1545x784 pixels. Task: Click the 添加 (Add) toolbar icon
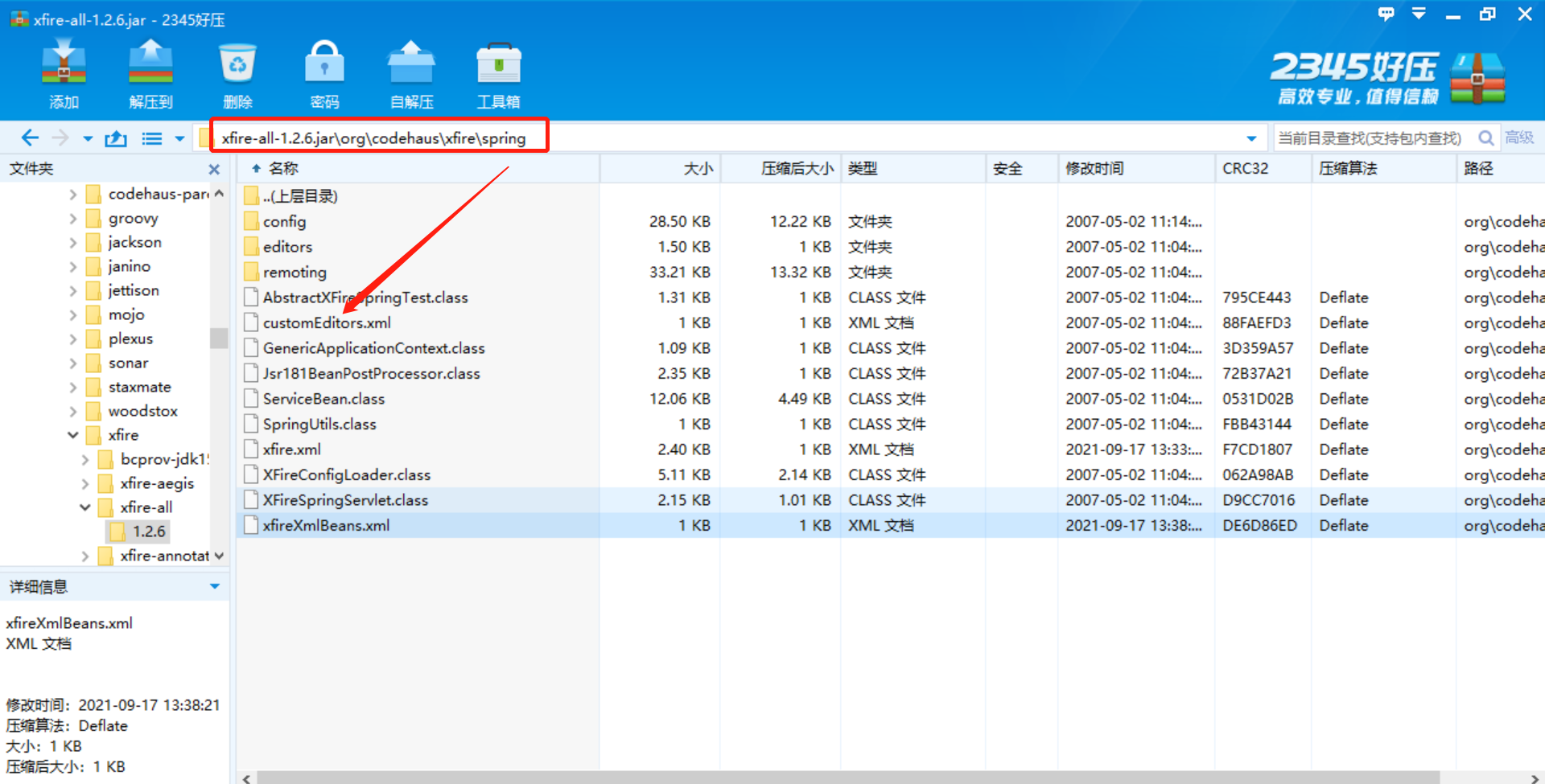tap(64, 74)
